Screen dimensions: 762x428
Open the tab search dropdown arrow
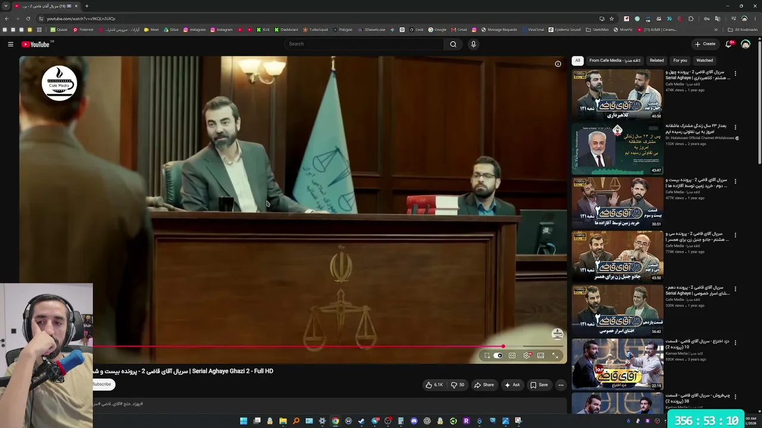[7, 6]
